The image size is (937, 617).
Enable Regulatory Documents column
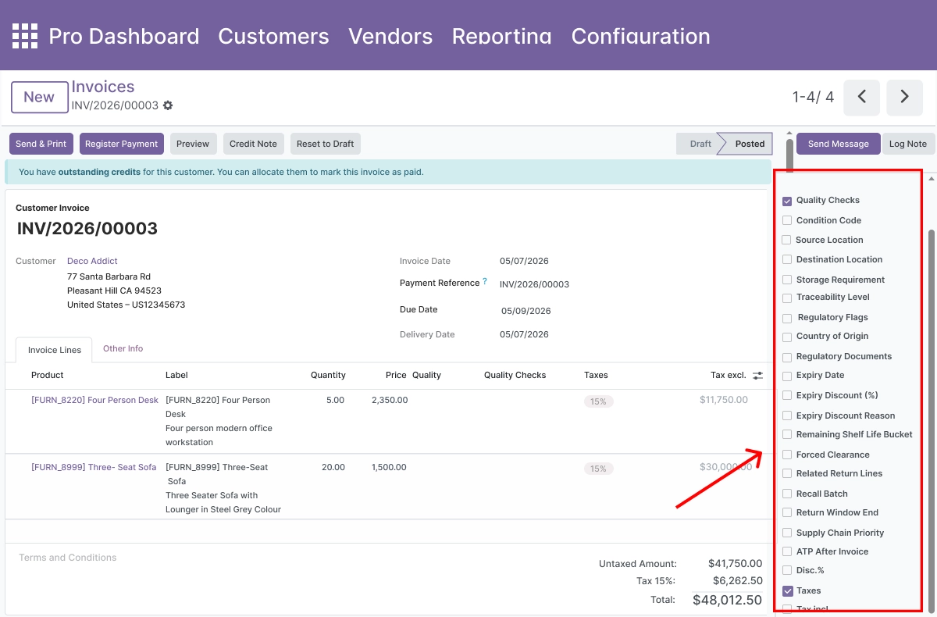[787, 357]
